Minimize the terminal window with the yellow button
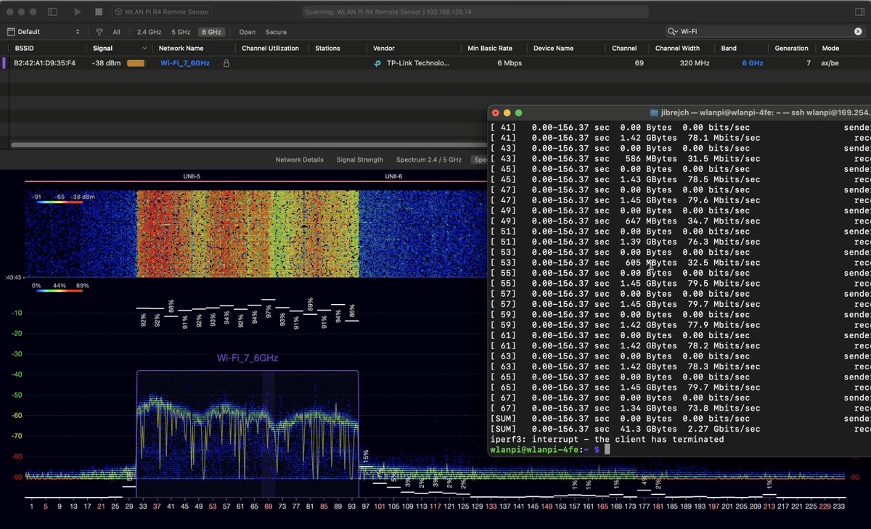 coord(507,112)
